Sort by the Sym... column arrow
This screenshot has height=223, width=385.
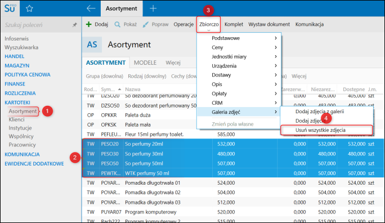click(119, 89)
